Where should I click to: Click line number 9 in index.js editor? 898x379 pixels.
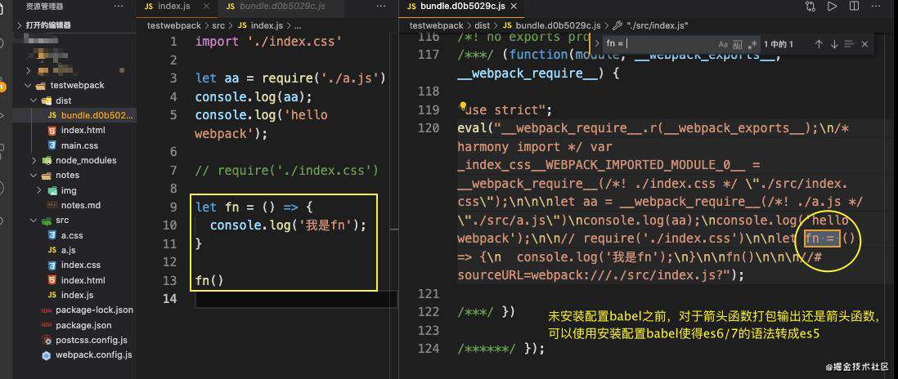click(173, 207)
